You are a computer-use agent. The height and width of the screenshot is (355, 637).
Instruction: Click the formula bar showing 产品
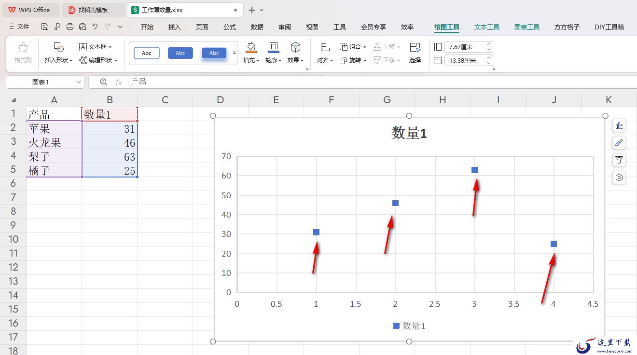(x=381, y=82)
